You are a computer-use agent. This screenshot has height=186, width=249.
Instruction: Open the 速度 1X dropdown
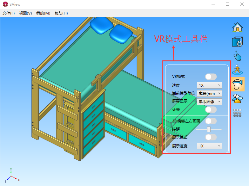click(210, 85)
